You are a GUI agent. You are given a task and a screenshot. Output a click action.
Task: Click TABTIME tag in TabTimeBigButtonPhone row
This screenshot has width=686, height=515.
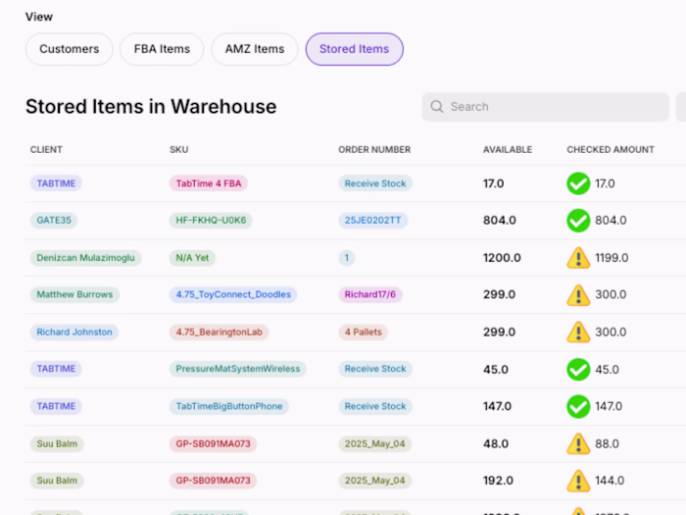(x=56, y=406)
